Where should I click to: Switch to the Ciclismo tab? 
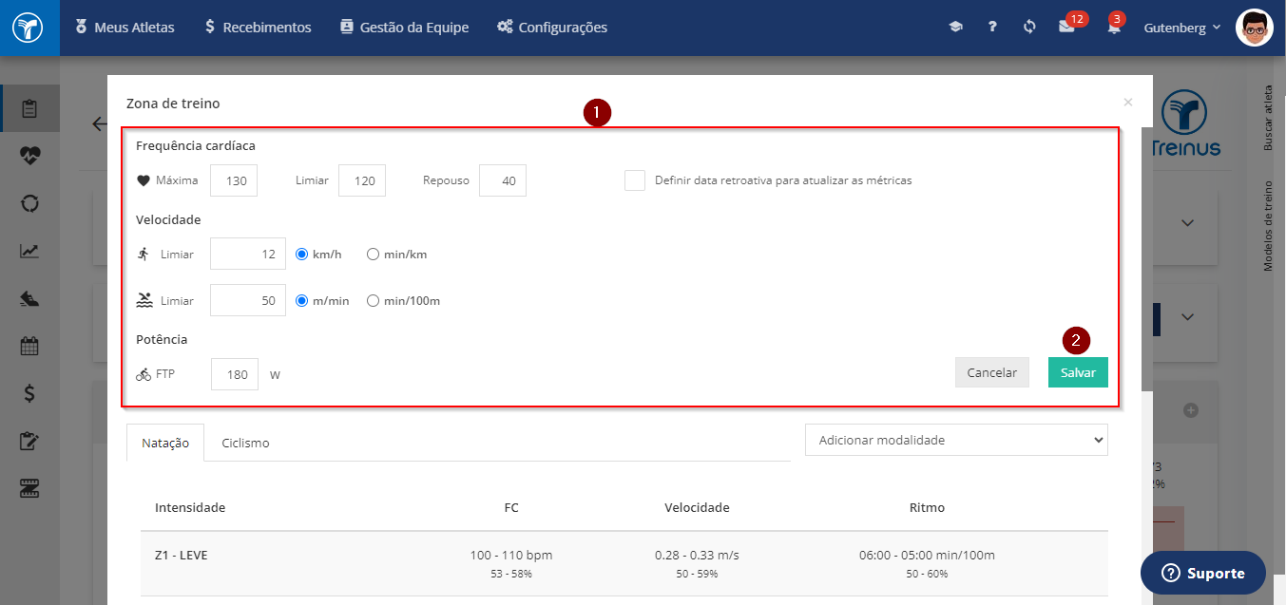pos(245,443)
